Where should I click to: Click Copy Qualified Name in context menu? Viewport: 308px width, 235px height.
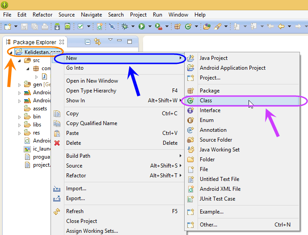coord(118,123)
